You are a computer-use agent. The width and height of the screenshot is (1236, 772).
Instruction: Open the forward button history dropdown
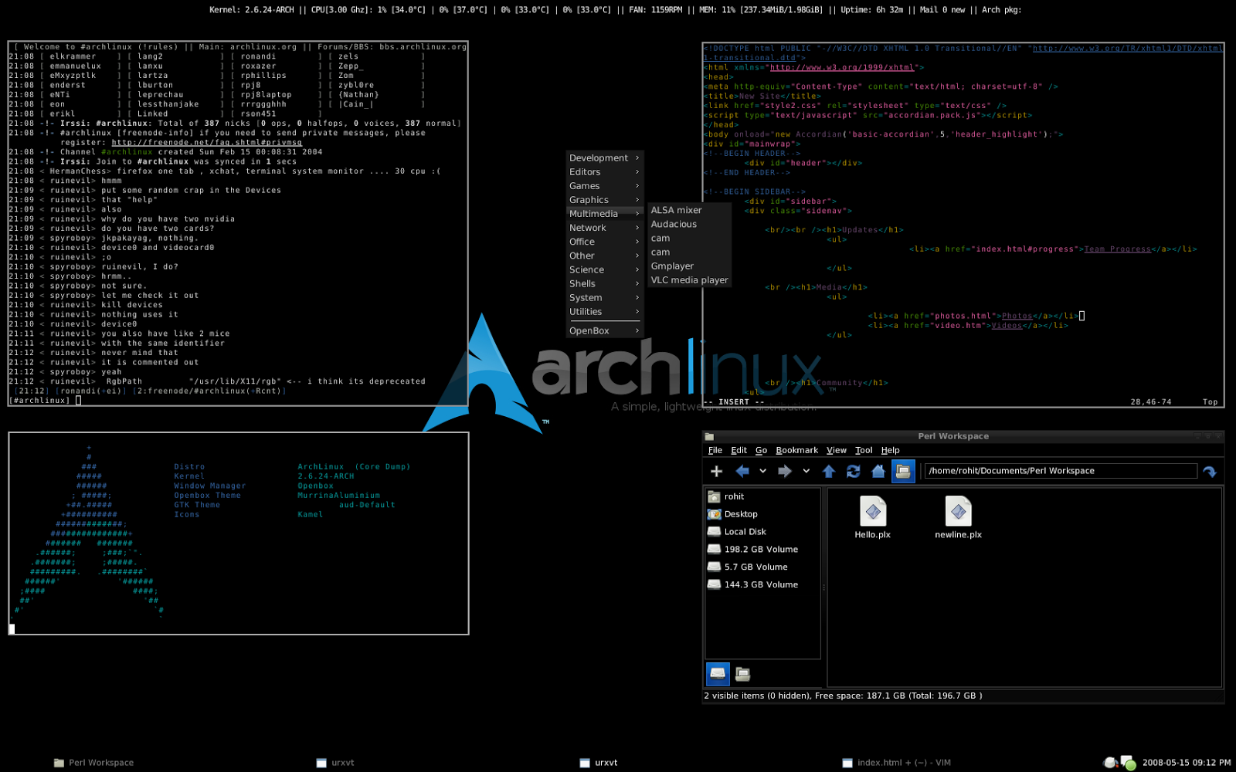click(806, 470)
